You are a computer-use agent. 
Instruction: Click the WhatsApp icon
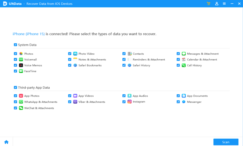tap(21, 102)
